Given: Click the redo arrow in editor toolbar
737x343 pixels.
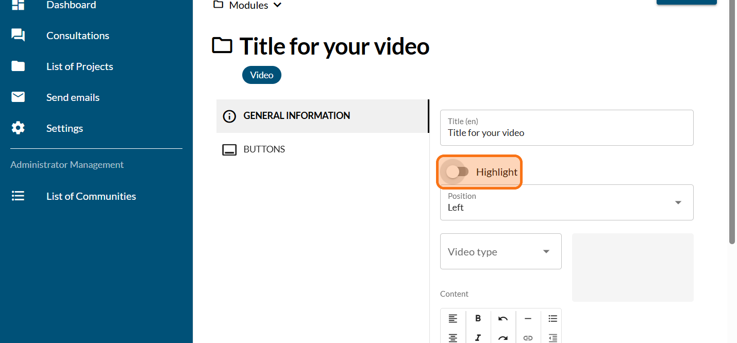Looking at the screenshot, I should pyautogui.click(x=503, y=338).
